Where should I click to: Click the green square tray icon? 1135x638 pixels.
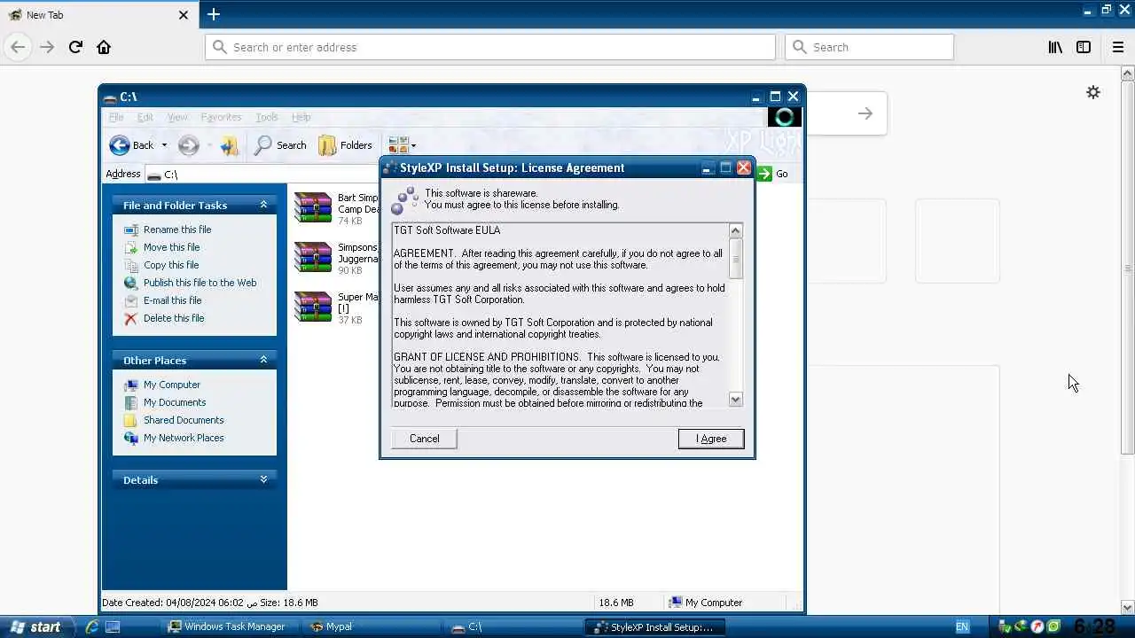click(1053, 626)
